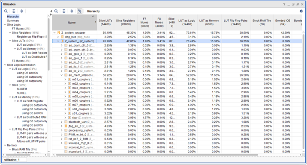Click the search icon in left navigation pane
307x165 pixels.
6,11
